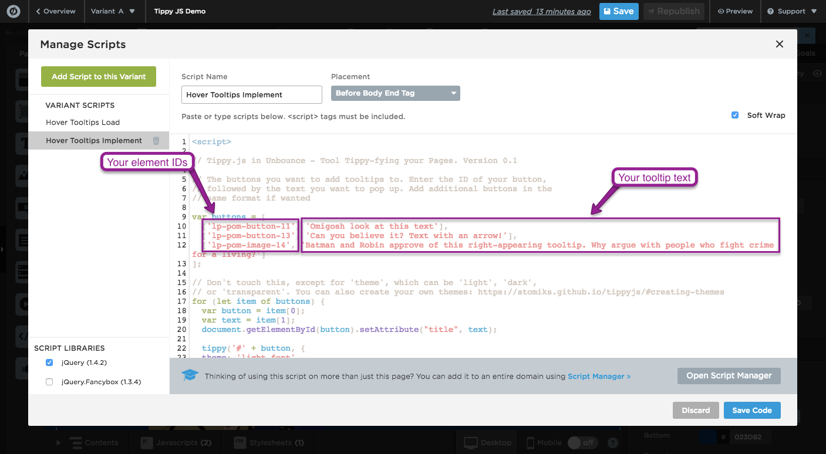This screenshot has width=826, height=454.
Task: Uncheck the jQuery (1.4.2) library
Action: (49, 362)
